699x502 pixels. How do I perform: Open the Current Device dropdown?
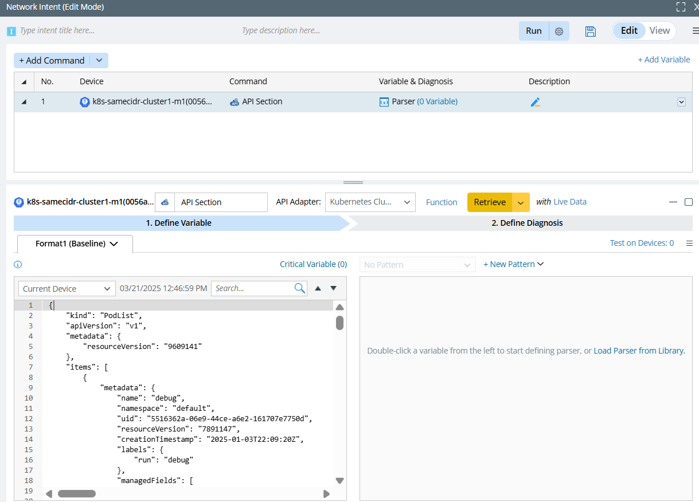point(67,289)
